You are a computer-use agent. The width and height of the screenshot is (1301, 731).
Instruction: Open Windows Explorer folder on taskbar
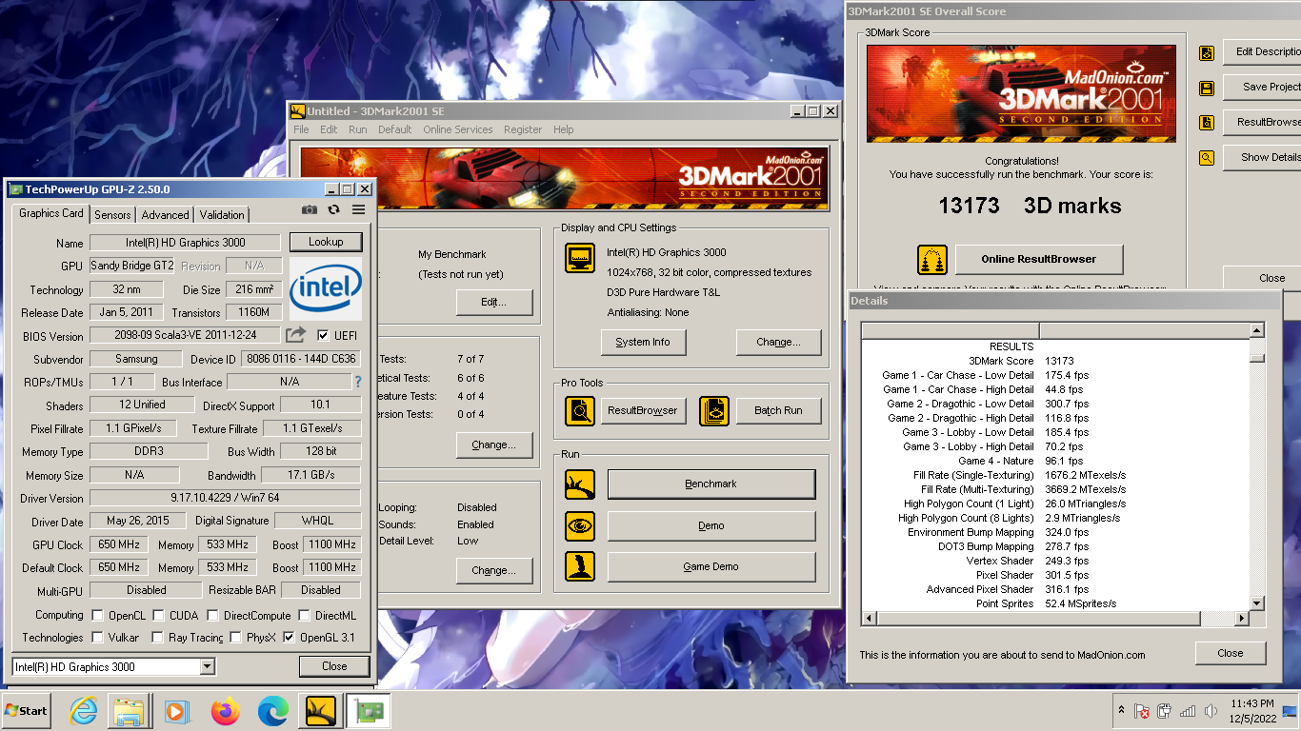point(128,711)
